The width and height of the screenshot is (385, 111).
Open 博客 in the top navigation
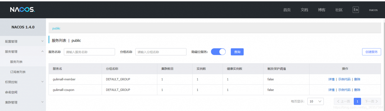tap(322, 10)
